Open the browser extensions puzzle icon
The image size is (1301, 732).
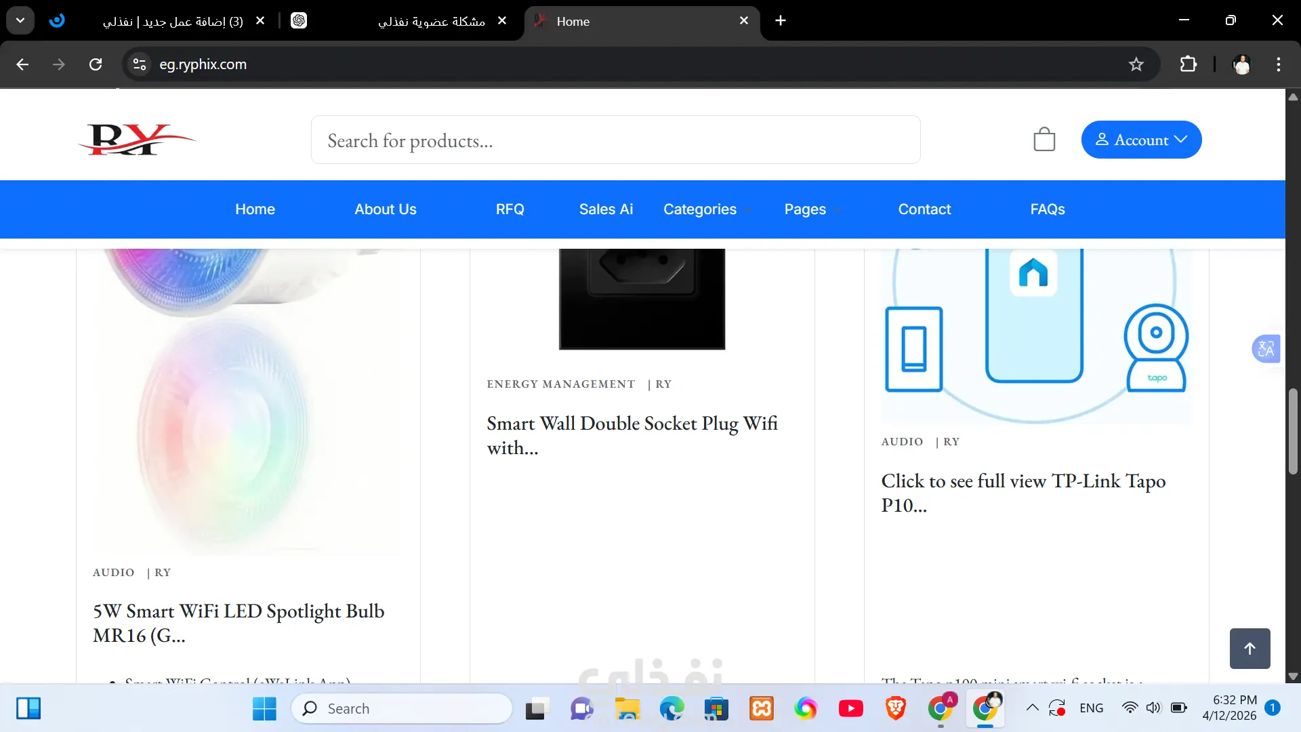pyautogui.click(x=1188, y=64)
